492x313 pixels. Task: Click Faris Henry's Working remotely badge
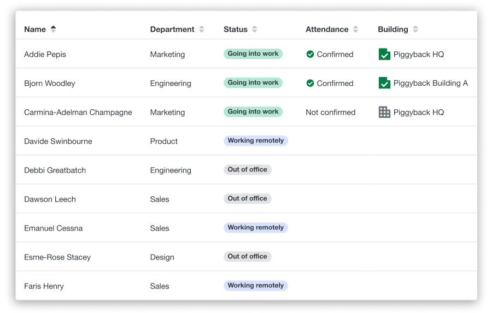coord(256,285)
